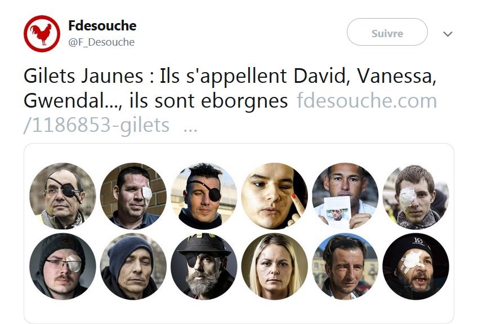
Task: Open portrait of man in blue beanie
Action: [133, 267]
